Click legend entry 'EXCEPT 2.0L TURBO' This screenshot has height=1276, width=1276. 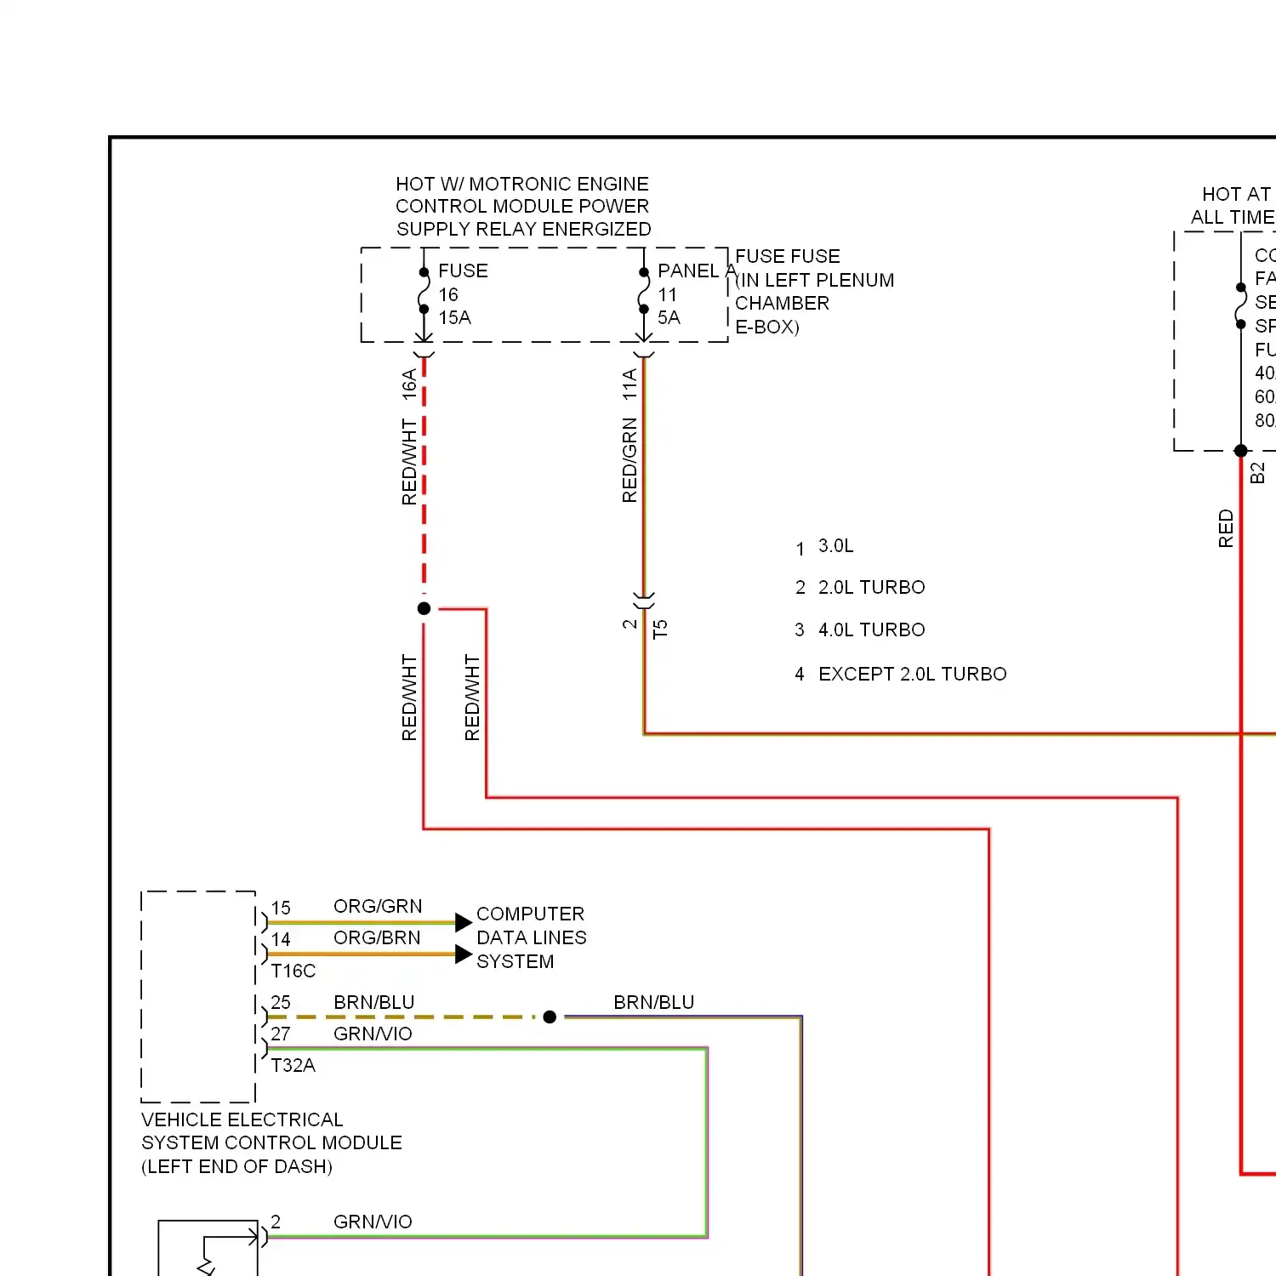click(913, 675)
